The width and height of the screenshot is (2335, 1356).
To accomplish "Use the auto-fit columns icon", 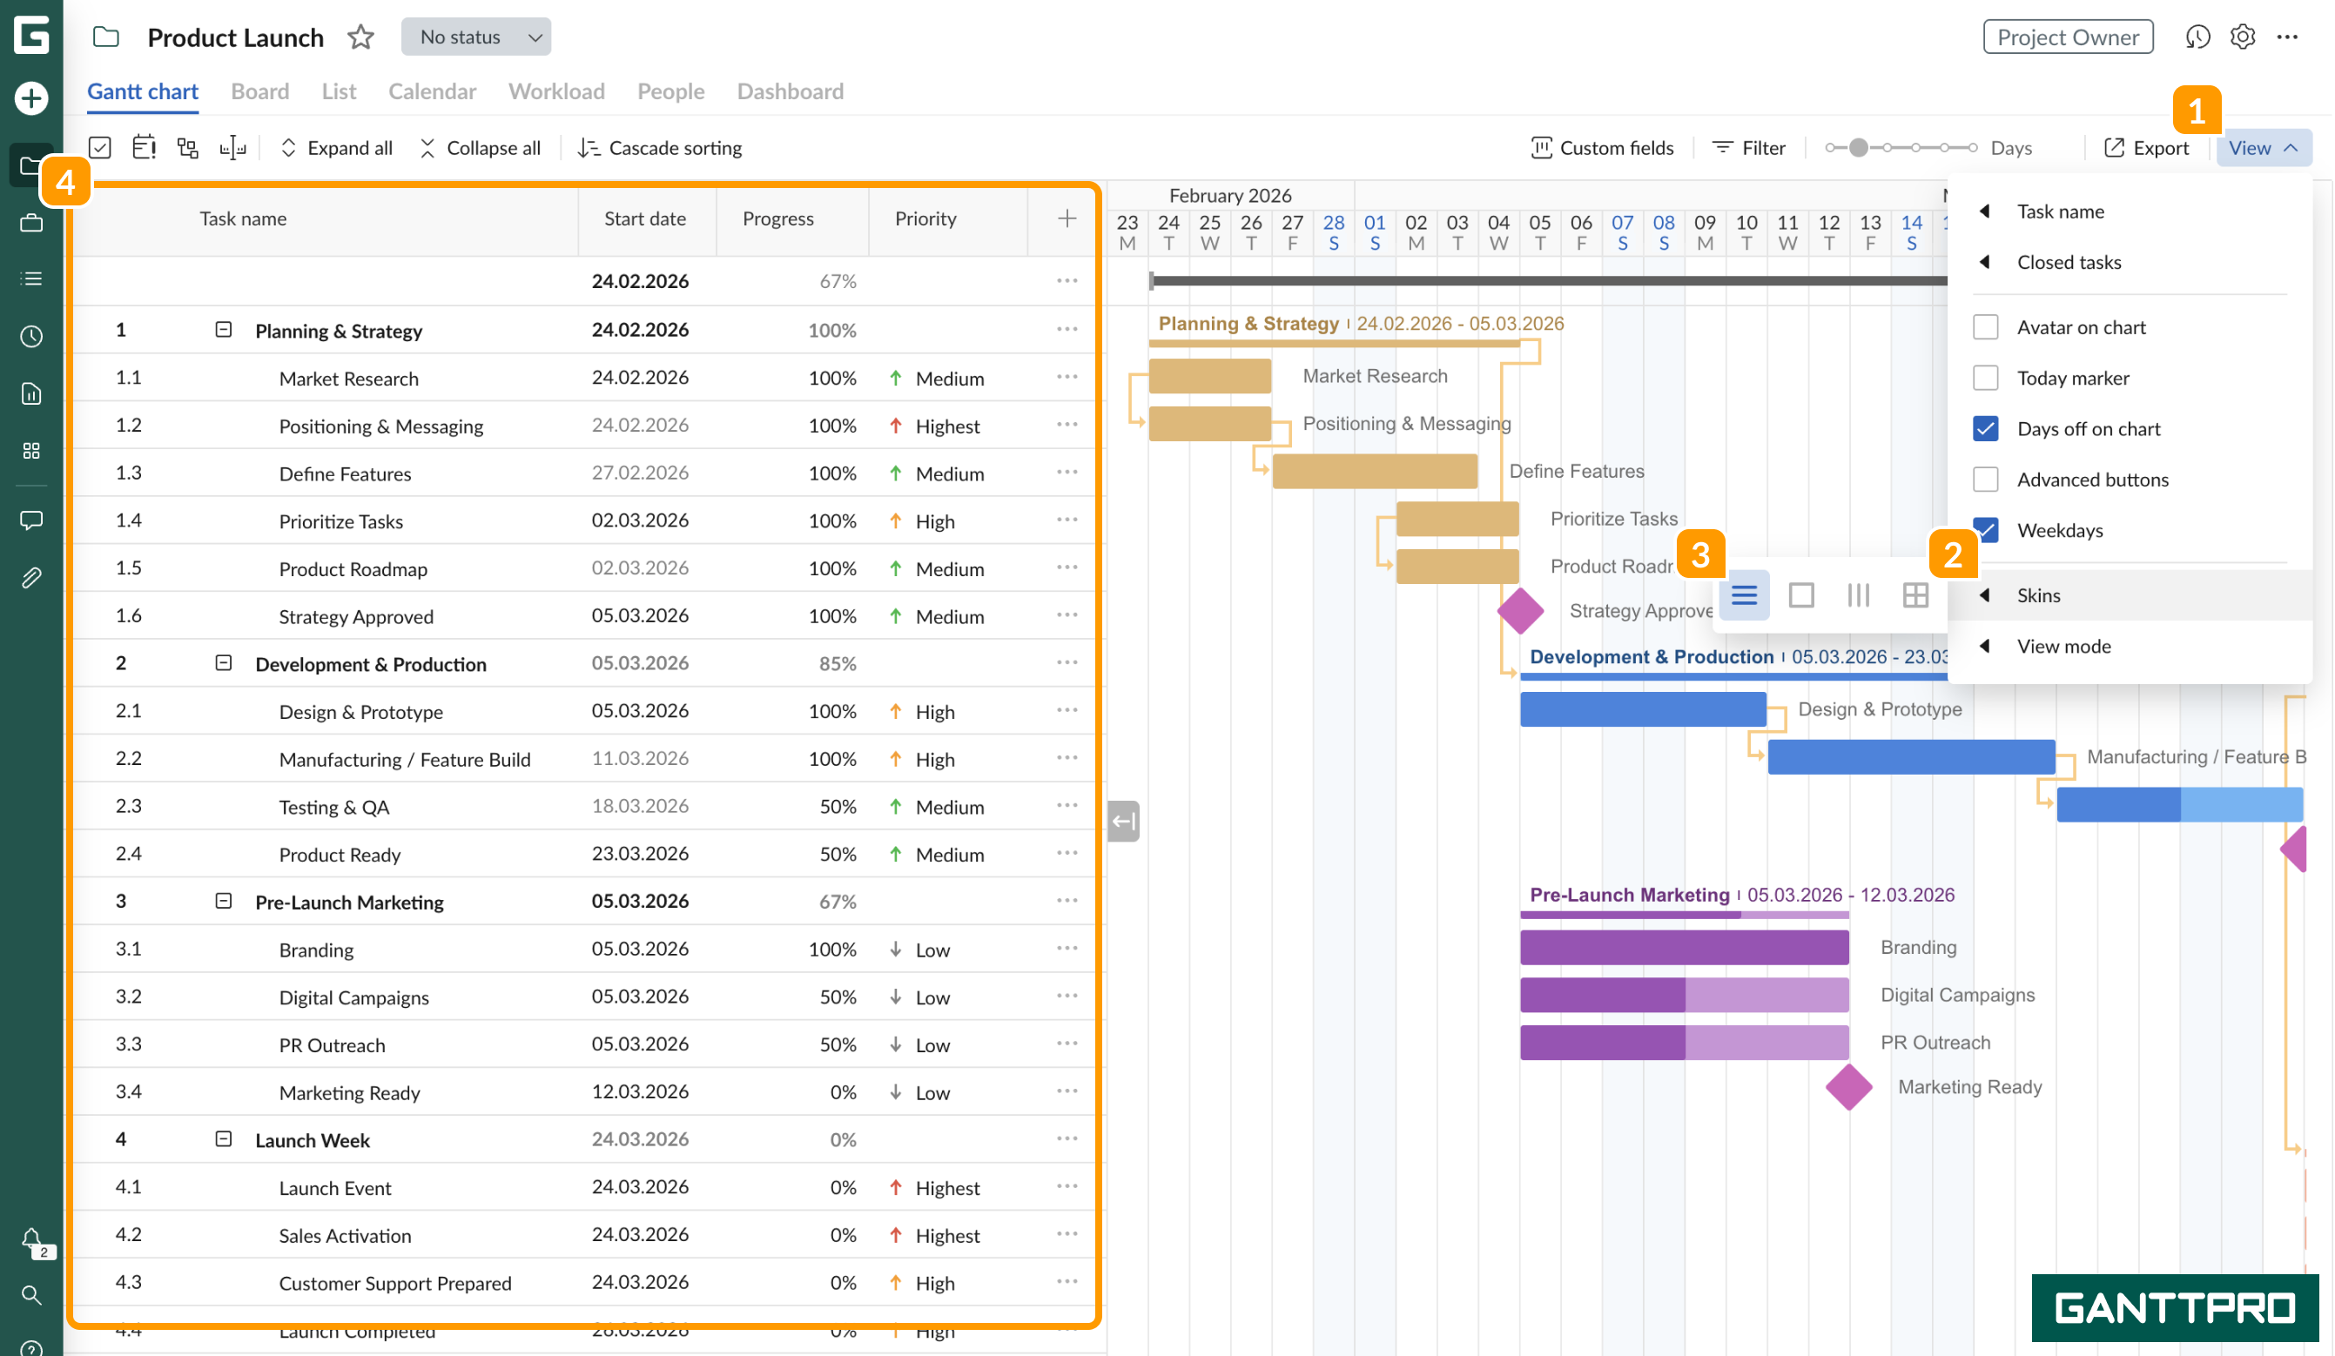I will pos(232,147).
